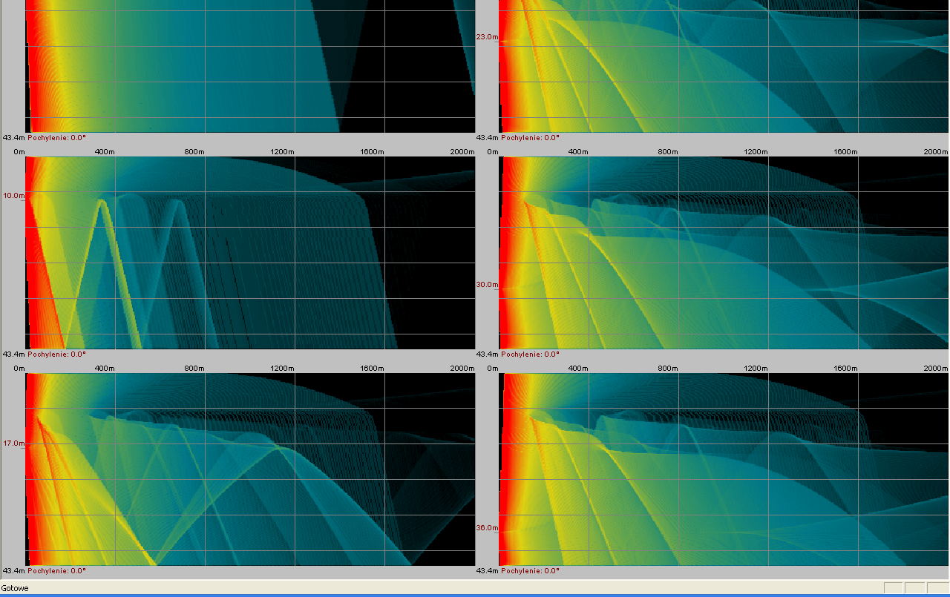Click the Pochylenie: 0.0° label under the 30.0m plot
The height and width of the screenshot is (597, 950).
click(531, 354)
